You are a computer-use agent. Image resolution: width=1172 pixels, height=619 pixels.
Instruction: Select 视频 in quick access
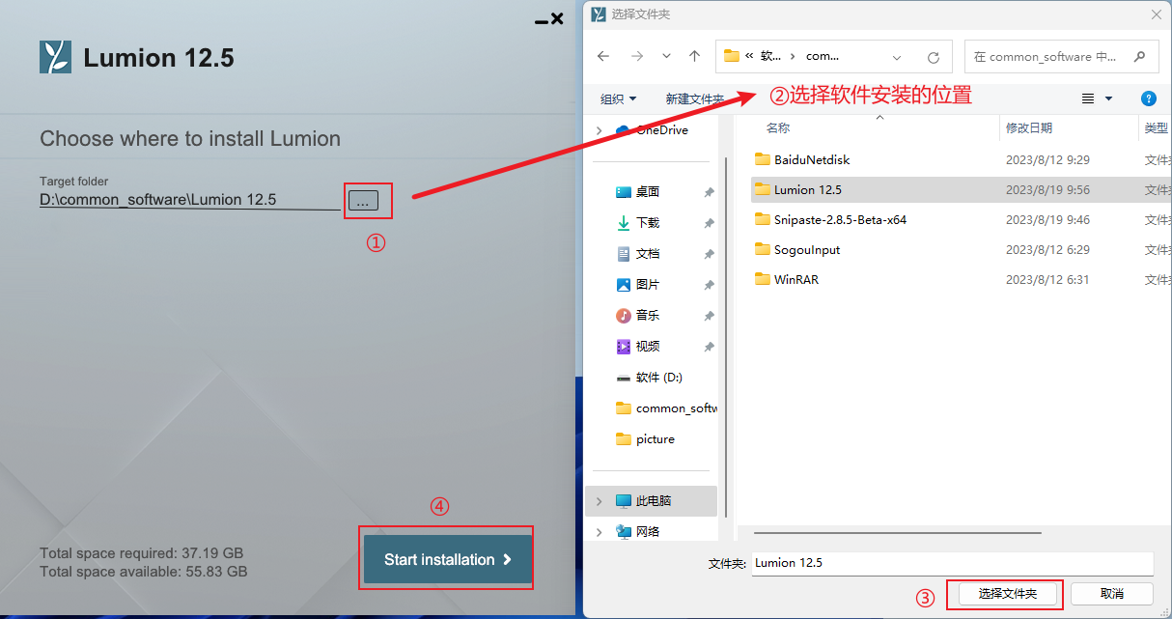[648, 347]
